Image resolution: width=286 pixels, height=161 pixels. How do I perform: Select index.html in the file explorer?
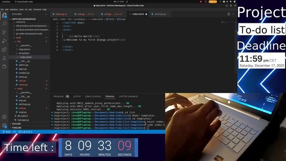click(25, 57)
